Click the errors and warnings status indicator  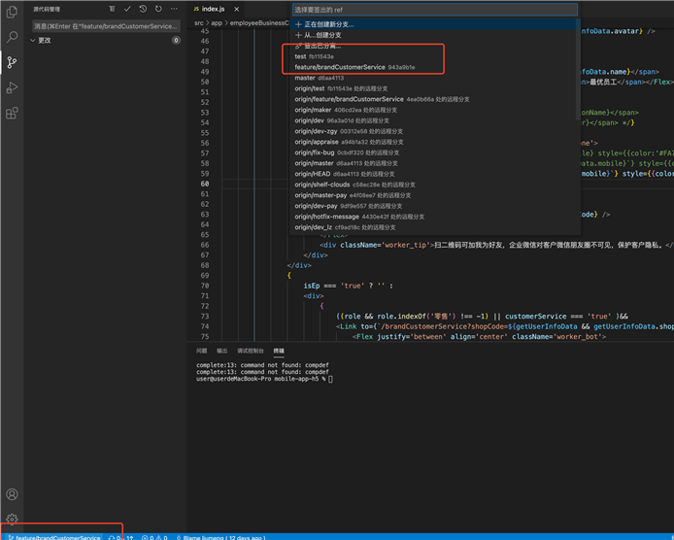click(x=154, y=537)
